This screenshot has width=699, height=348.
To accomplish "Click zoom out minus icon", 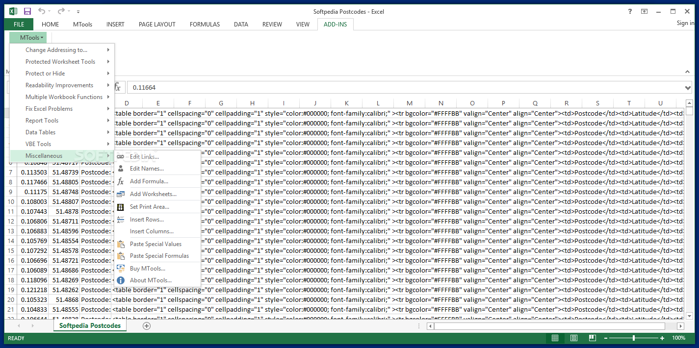I will [606, 338].
